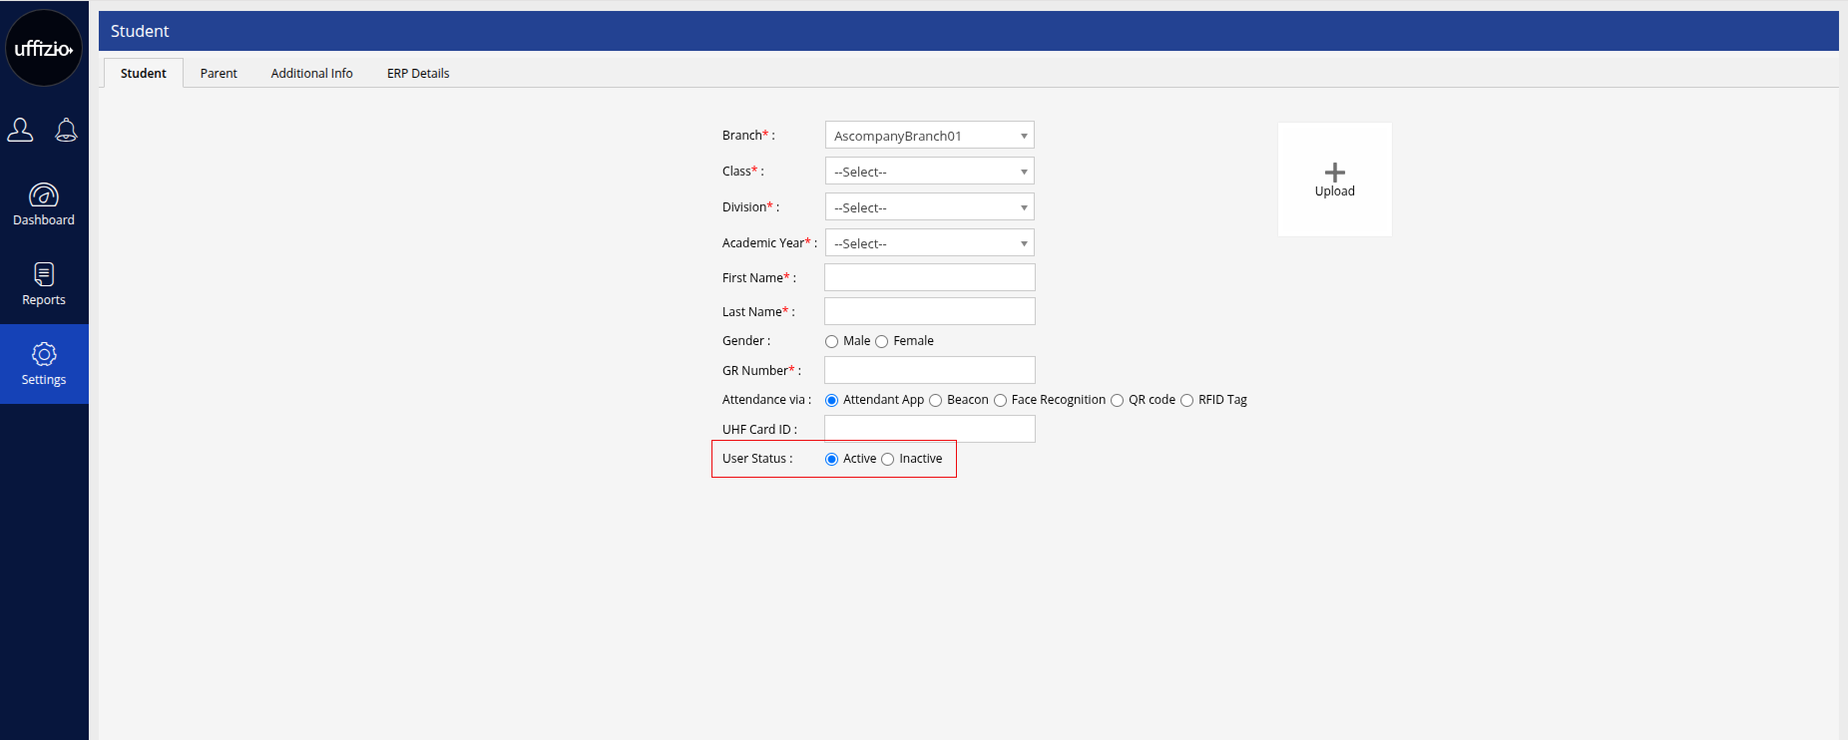Click the Uffizio logo
Image resolution: width=1848 pixels, height=740 pixels.
coord(44,48)
